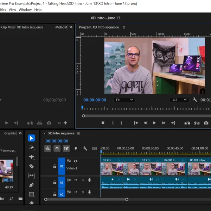Open XD Intro sequence timeline panel menu

tap(78, 133)
